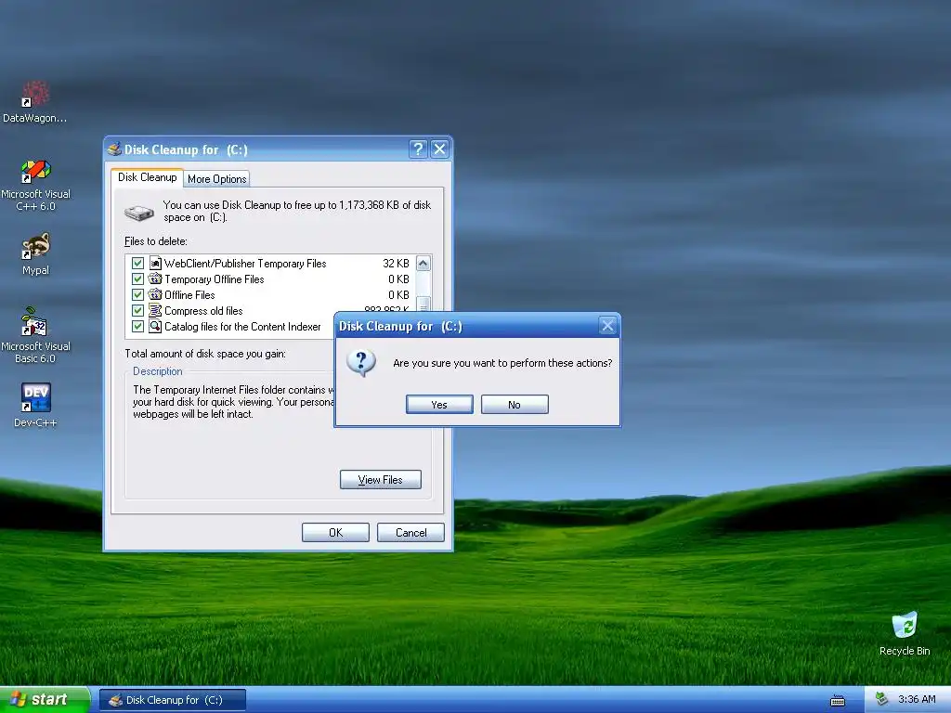Select the Offline Files row text
Viewport: 951px width, 713px height.
tap(189, 294)
